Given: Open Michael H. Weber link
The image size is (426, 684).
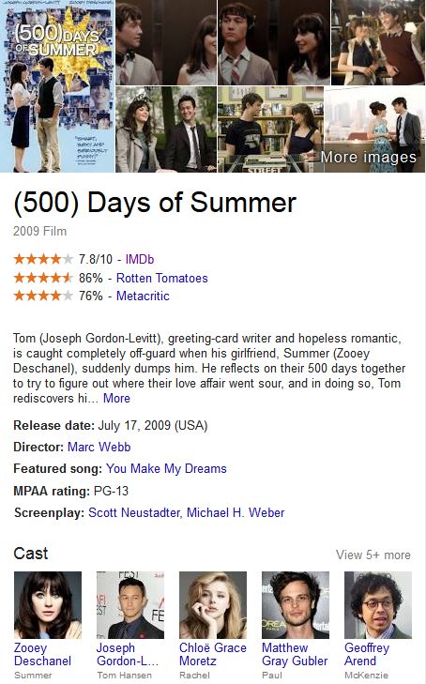Looking at the screenshot, I should tap(236, 512).
